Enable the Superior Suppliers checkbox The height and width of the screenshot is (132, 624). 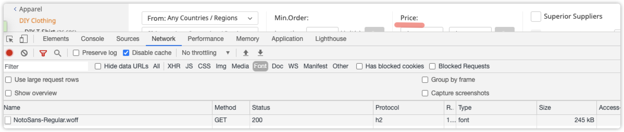click(x=536, y=17)
